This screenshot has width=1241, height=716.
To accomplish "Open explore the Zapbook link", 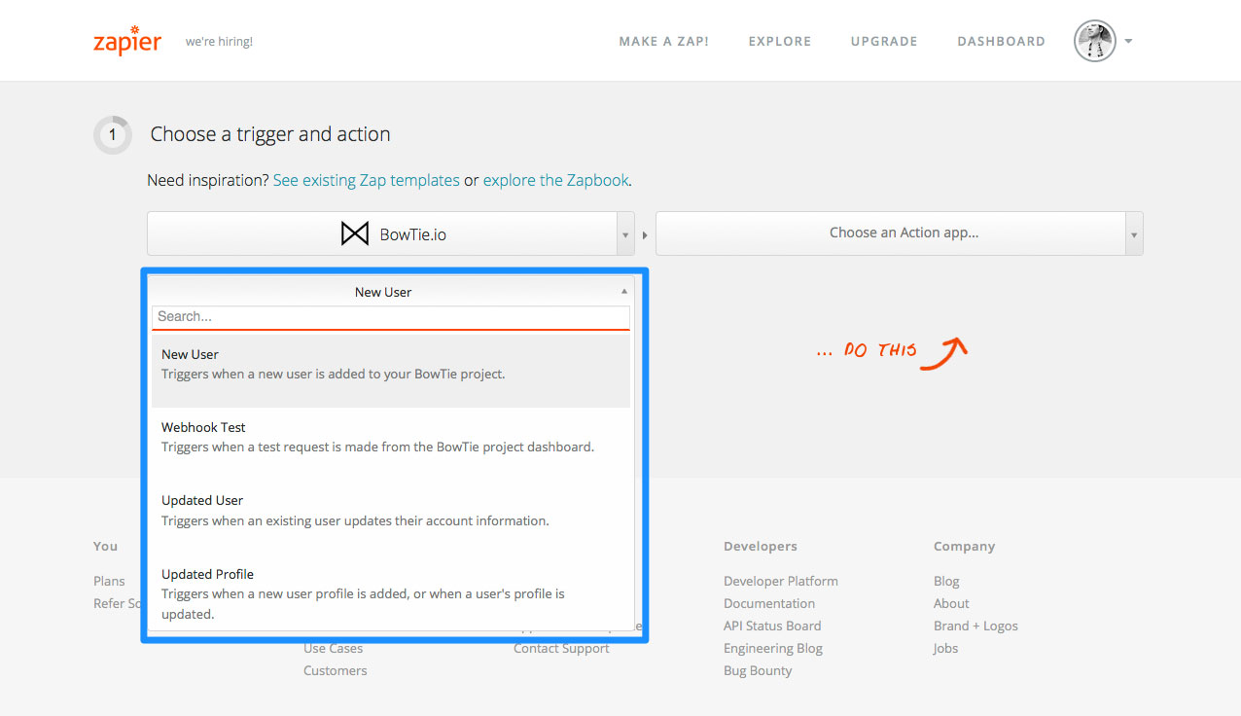I will tap(556, 180).
